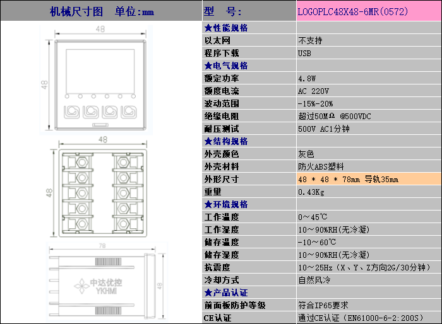The image size is (442, 324).
Task: Click the 超过50MΩ @500VDC value
Action: pos(335,116)
